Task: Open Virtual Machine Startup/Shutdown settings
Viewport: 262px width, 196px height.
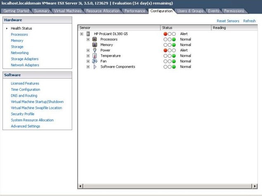Action: pyautogui.click(x=37, y=102)
